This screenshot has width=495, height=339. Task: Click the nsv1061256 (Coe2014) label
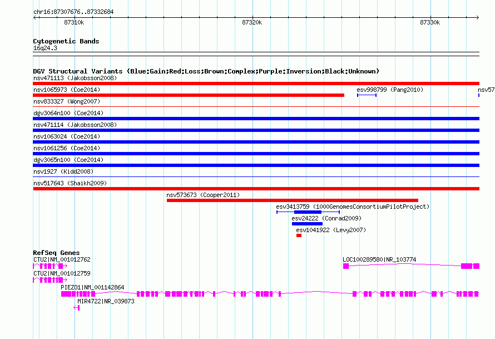tap(67, 148)
